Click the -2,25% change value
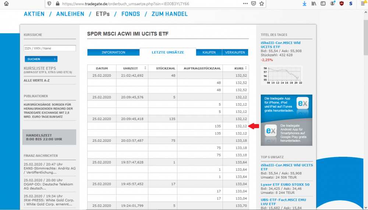Screen dimensions: 368x210 (x=266, y=60)
